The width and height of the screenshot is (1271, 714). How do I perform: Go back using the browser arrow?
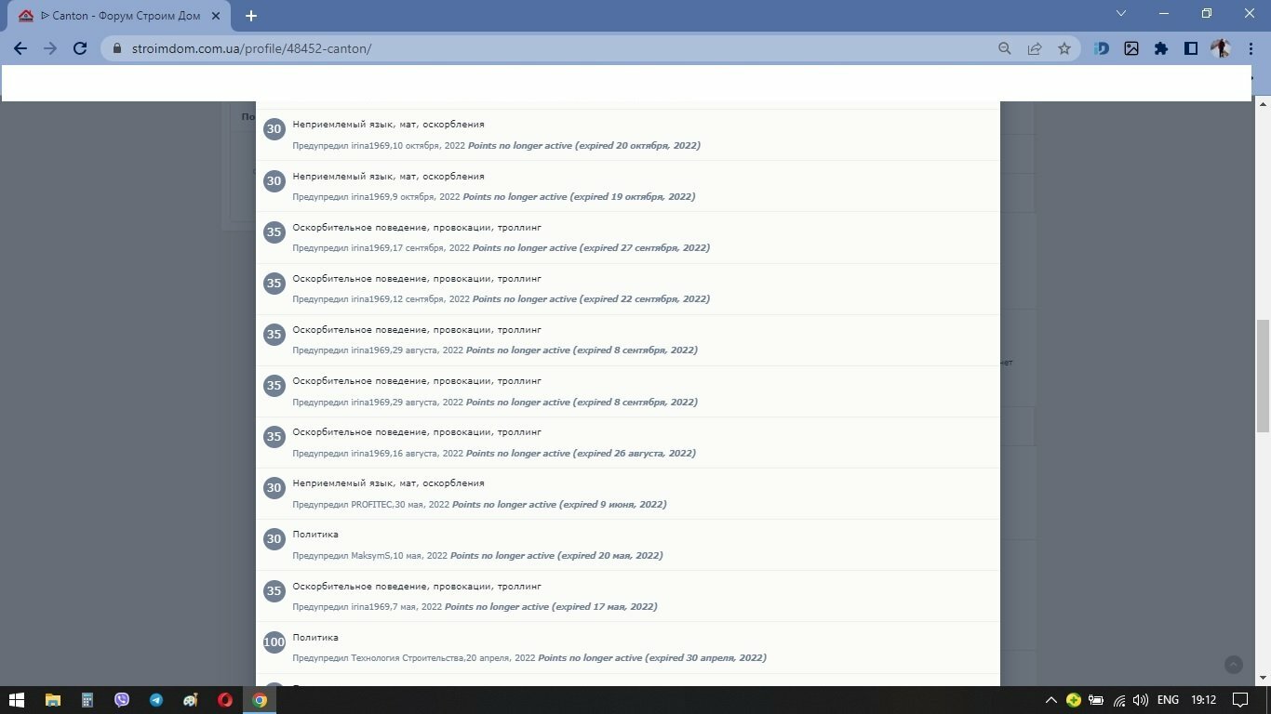click(x=20, y=48)
